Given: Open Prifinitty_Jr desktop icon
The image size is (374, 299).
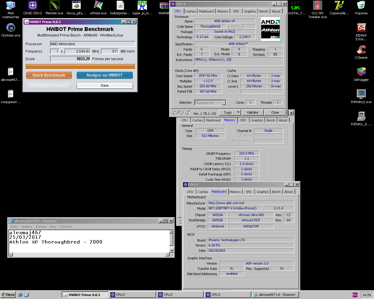Looking at the screenshot, I should [361, 119].
